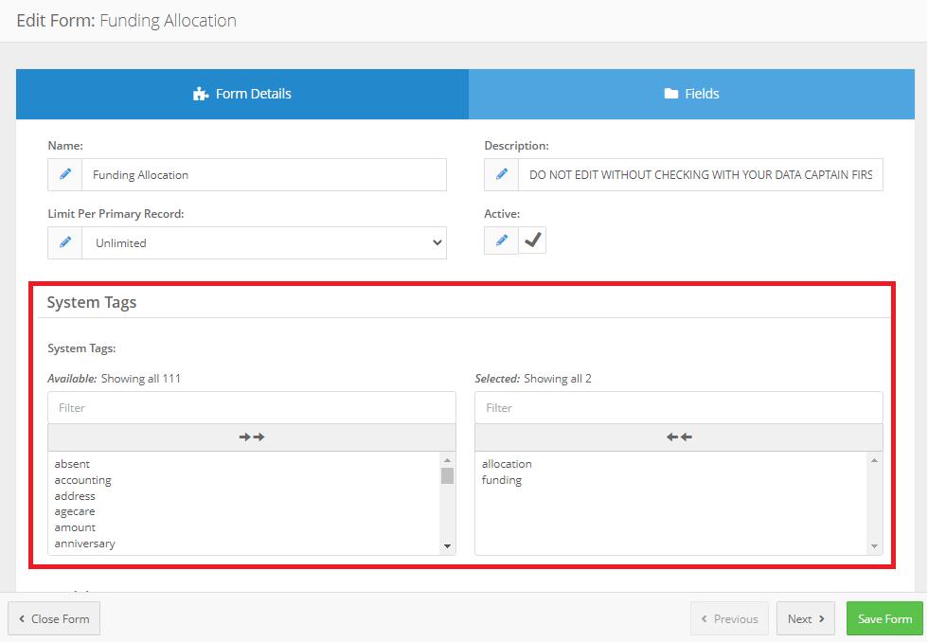
Task: Focus the Available tags Filter box
Action: point(252,408)
